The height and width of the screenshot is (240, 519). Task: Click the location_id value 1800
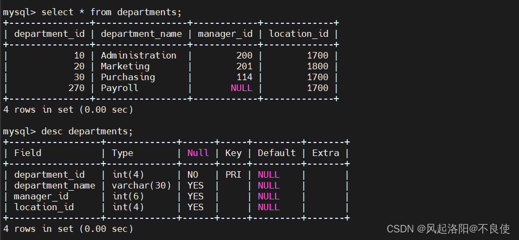click(317, 66)
